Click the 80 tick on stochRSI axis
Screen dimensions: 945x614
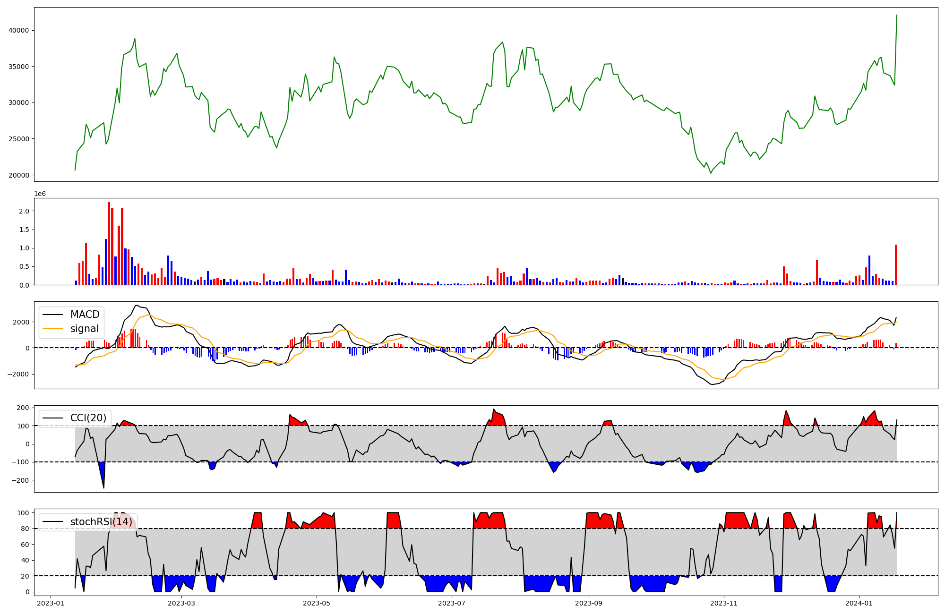pos(26,529)
